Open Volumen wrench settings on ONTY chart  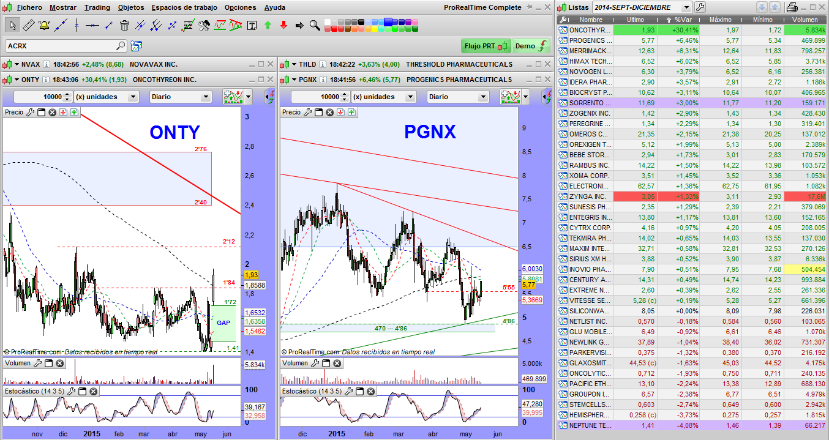[38, 364]
